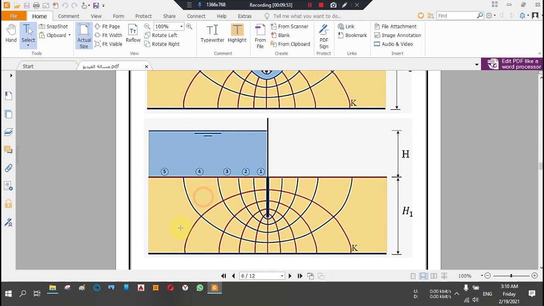The height and width of the screenshot is (306, 544).
Task: Choose Fit Visible view
Action: point(108,44)
